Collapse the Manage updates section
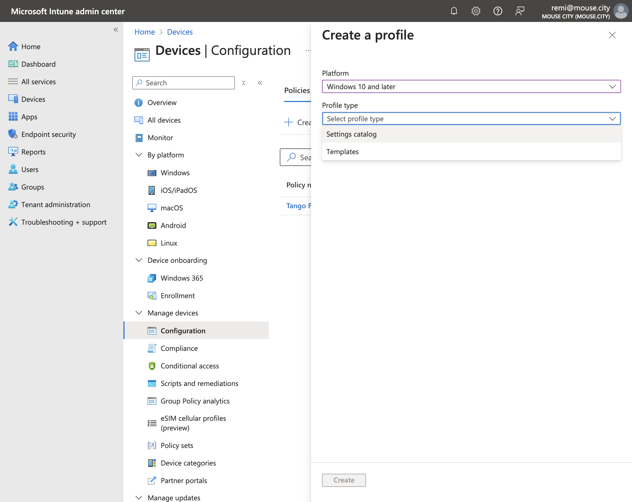Viewport: 632px width, 502px height. [139, 498]
